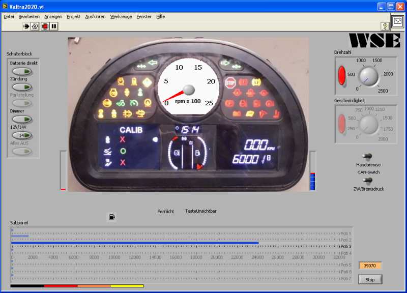Click the CALIB text on dashboard display
Screen dimensions: 407x293
(131, 130)
